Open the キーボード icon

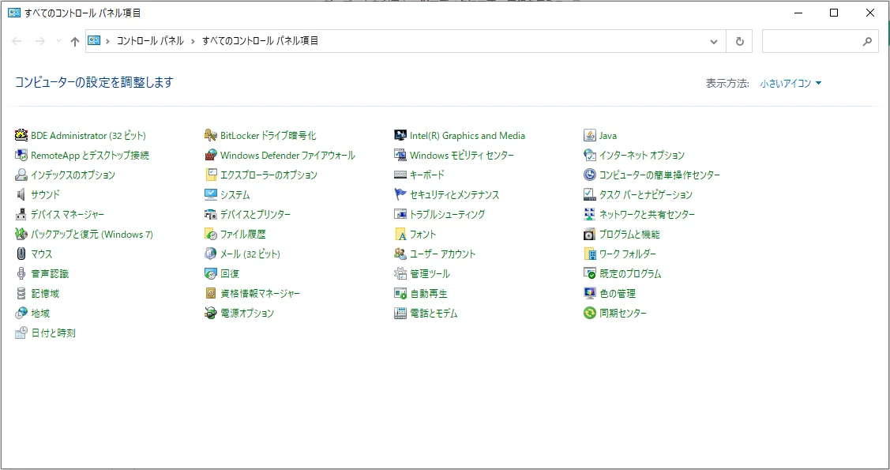pyautogui.click(x=400, y=175)
